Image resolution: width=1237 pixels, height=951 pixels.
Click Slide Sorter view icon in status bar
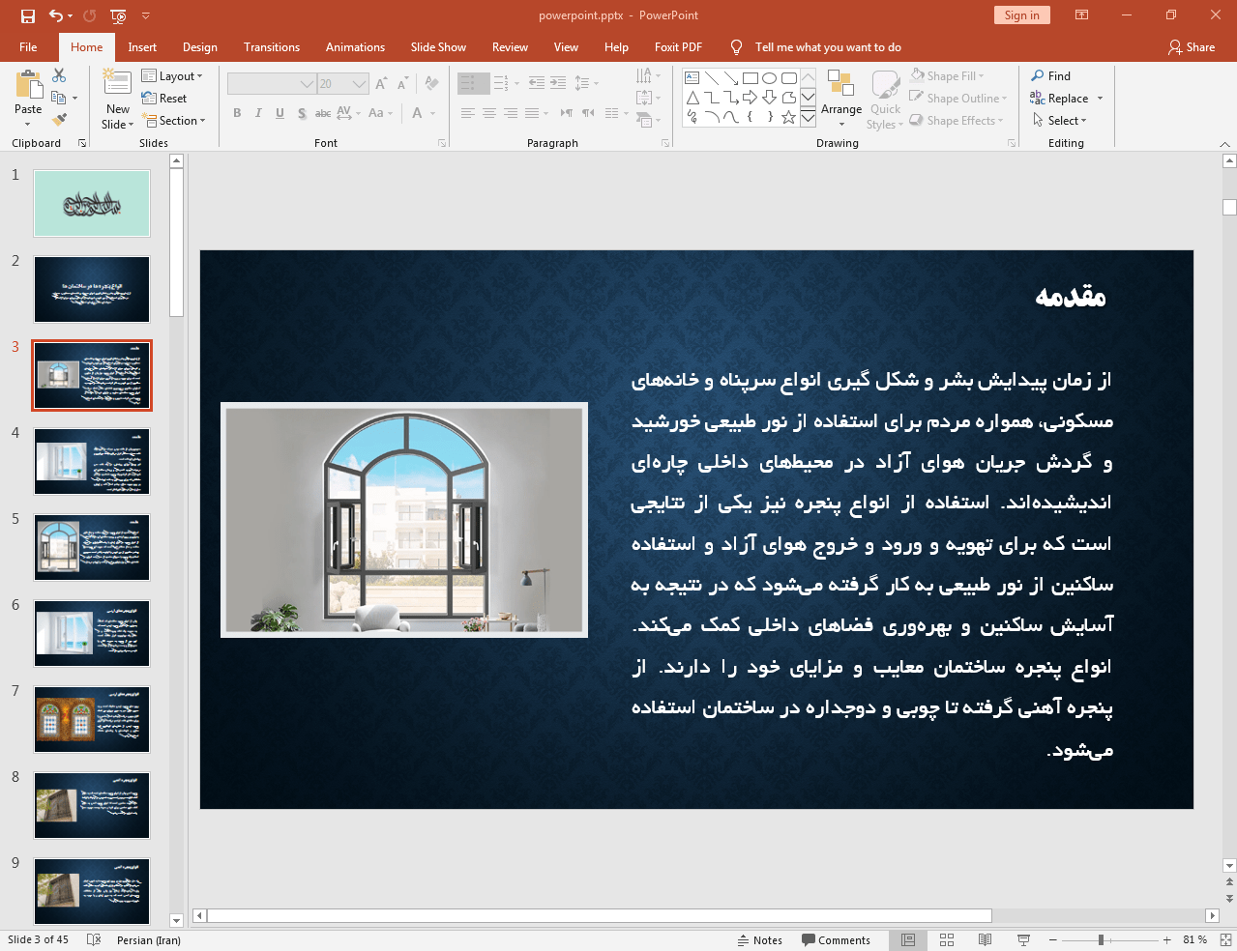point(947,939)
